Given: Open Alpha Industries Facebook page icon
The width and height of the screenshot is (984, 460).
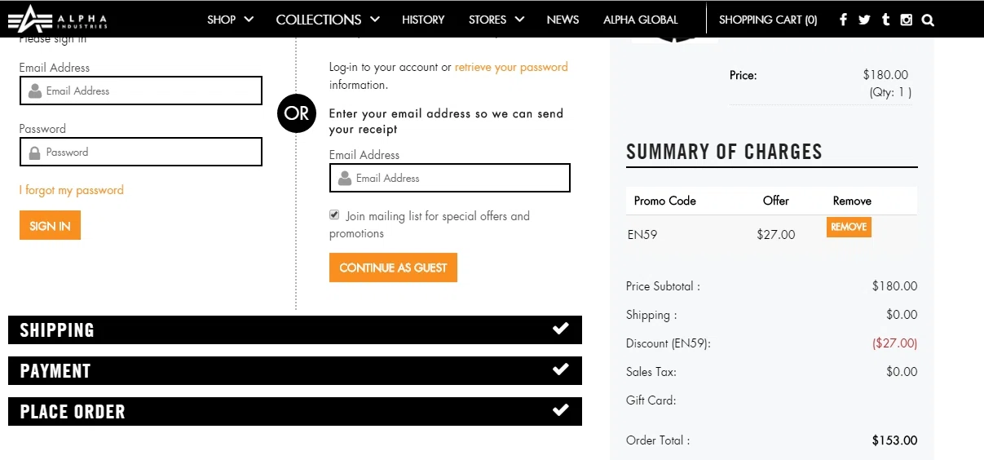Looking at the screenshot, I should click(x=843, y=20).
